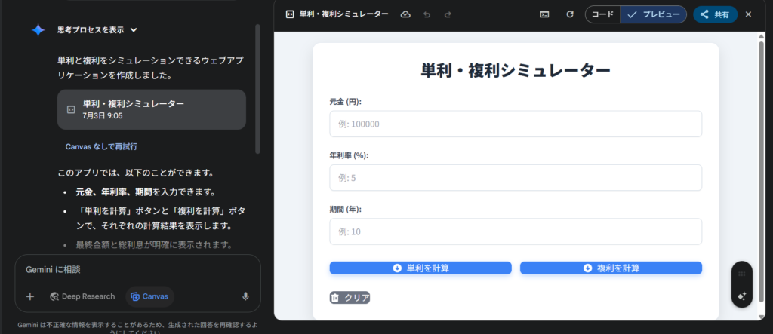Screen dimensions: 773x334
Task: Toggle the Canvas chip off
Action: (150, 296)
